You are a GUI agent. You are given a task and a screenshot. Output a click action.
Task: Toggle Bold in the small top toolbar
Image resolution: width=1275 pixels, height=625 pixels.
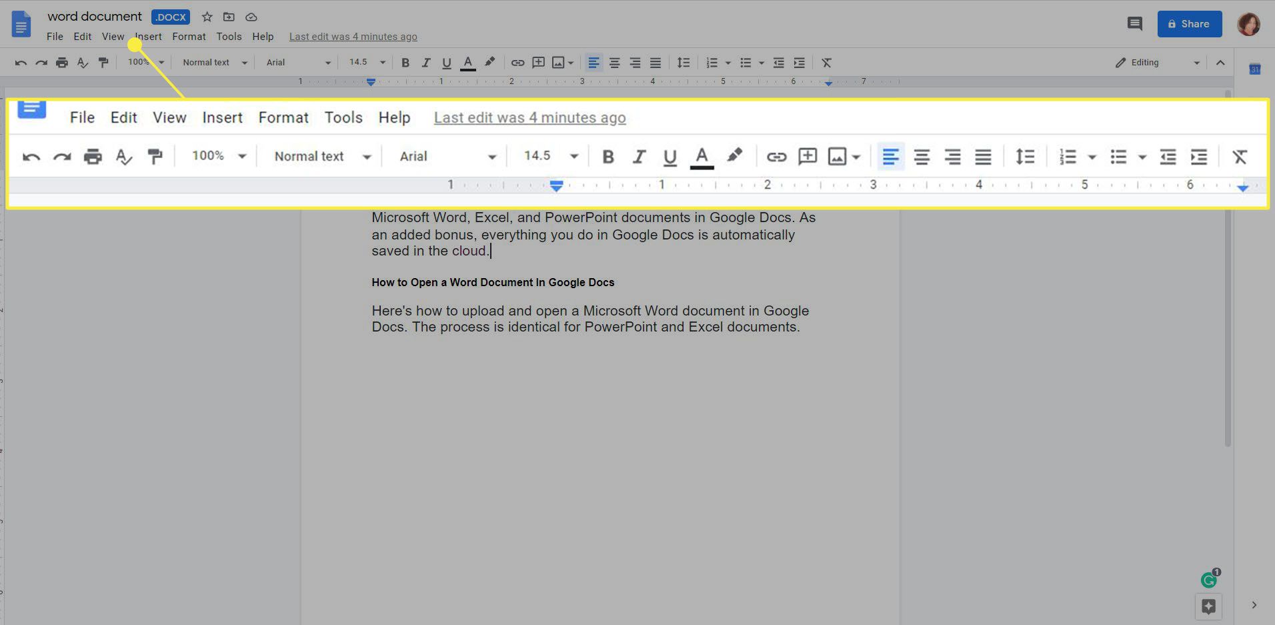pyautogui.click(x=405, y=63)
